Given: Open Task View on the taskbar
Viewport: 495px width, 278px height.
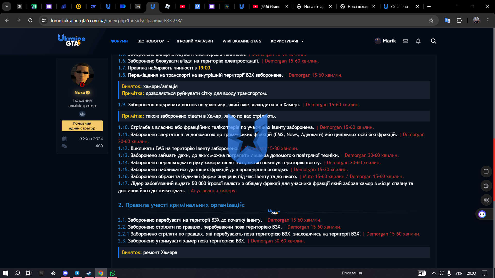Looking at the screenshot, I should pos(29,273).
